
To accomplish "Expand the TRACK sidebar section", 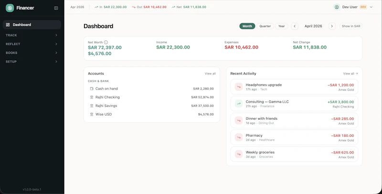I will pos(32,35).
